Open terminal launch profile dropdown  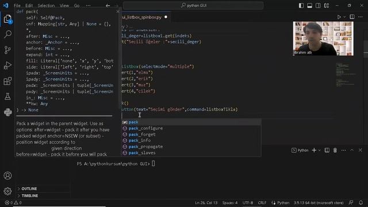[x=319, y=150]
